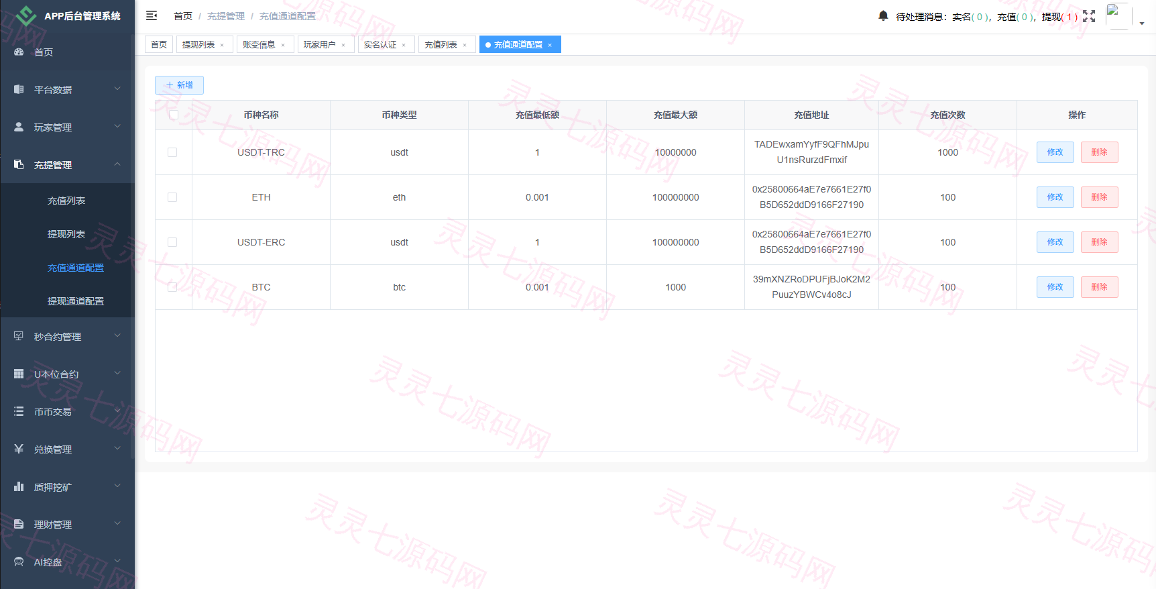Click the 理财管理 sidebar icon
This screenshot has height=589, width=1156.
(x=19, y=524)
